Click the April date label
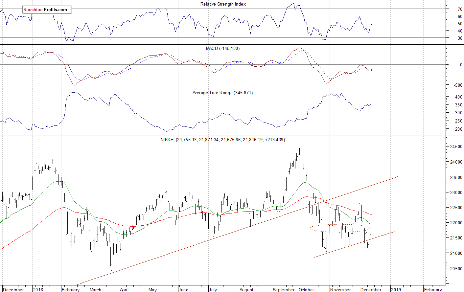 (x=124, y=290)
